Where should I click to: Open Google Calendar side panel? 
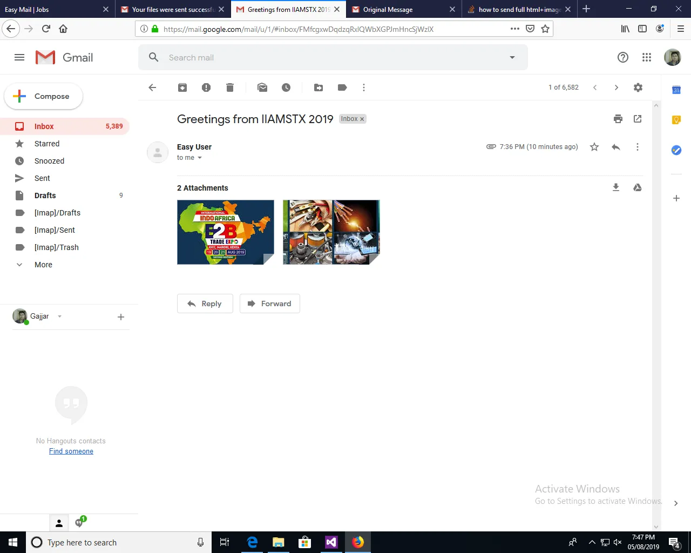[676, 90]
